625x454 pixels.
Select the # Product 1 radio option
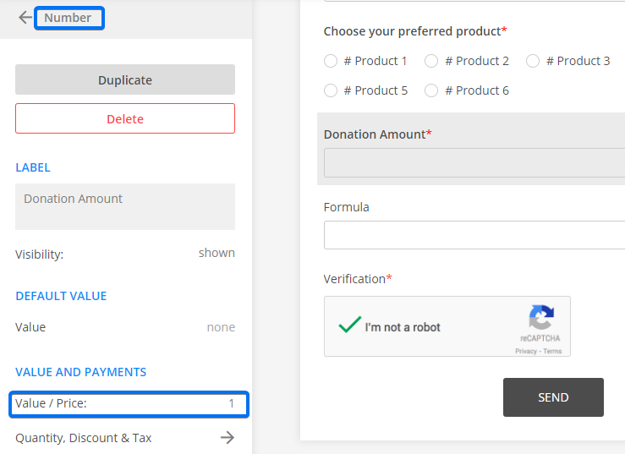click(x=331, y=61)
